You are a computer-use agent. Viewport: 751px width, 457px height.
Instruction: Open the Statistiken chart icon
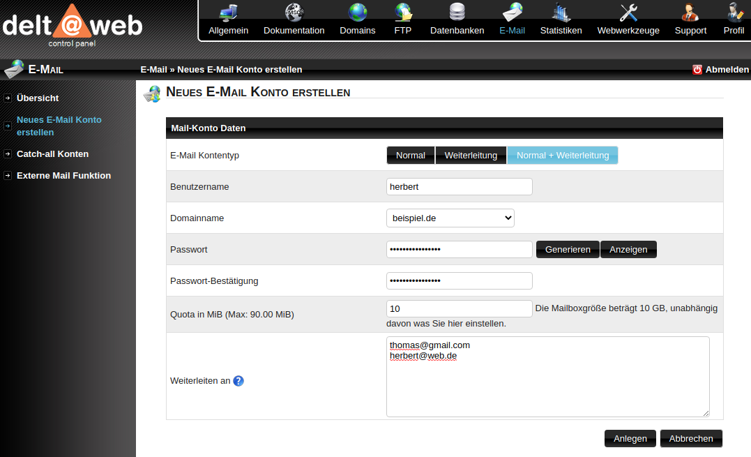(561, 13)
